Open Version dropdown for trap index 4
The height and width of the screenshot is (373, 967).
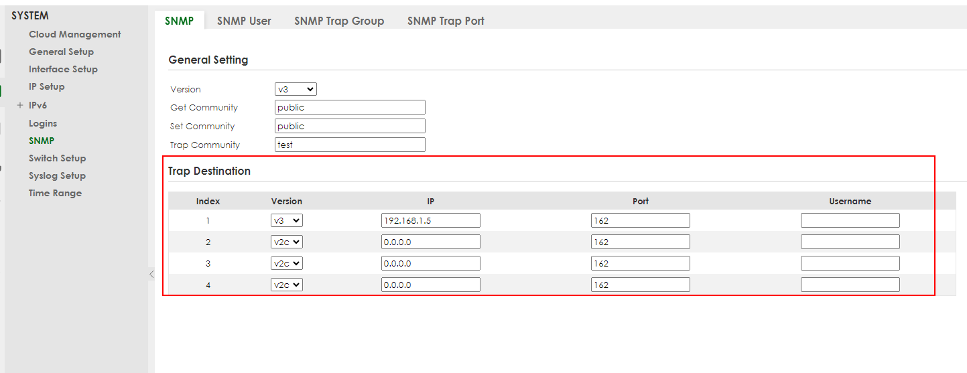(287, 285)
